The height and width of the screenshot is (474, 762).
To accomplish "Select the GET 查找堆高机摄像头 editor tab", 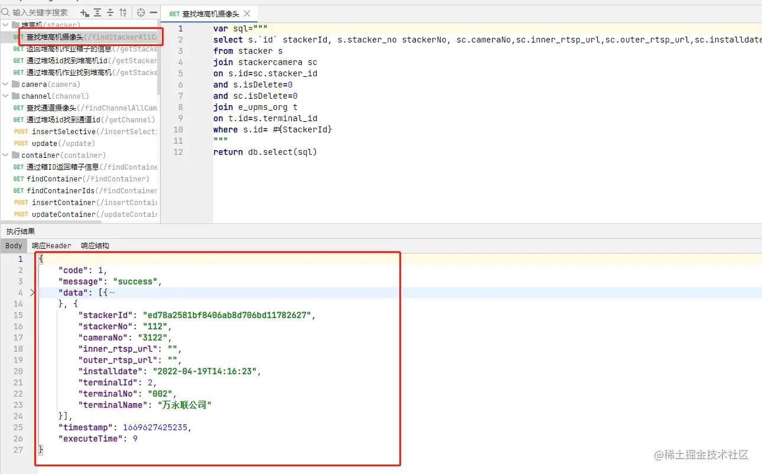I will pyautogui.click(x=209, y=14).
